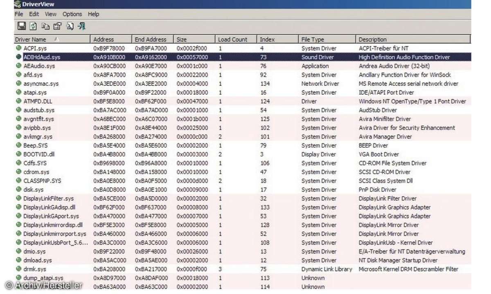
Task: Click the 'Network Driver' file type cell
Action: [320, 84]
